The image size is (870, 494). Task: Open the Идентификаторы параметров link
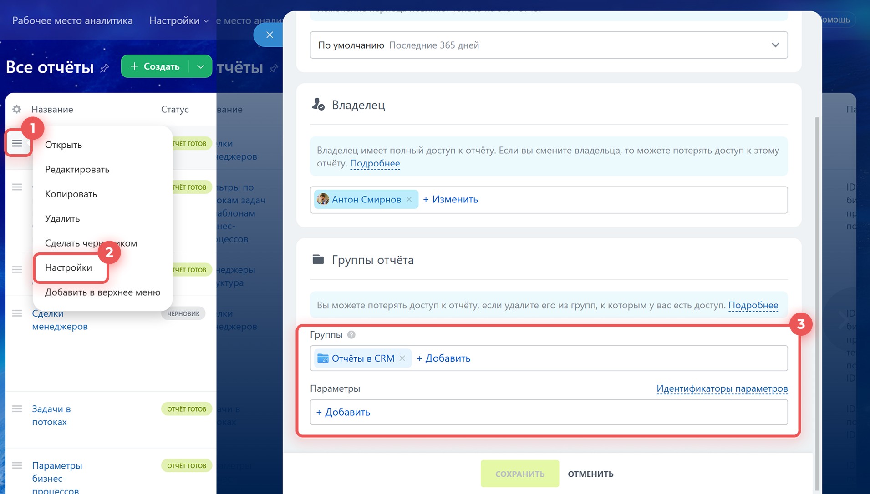(722, 388)
